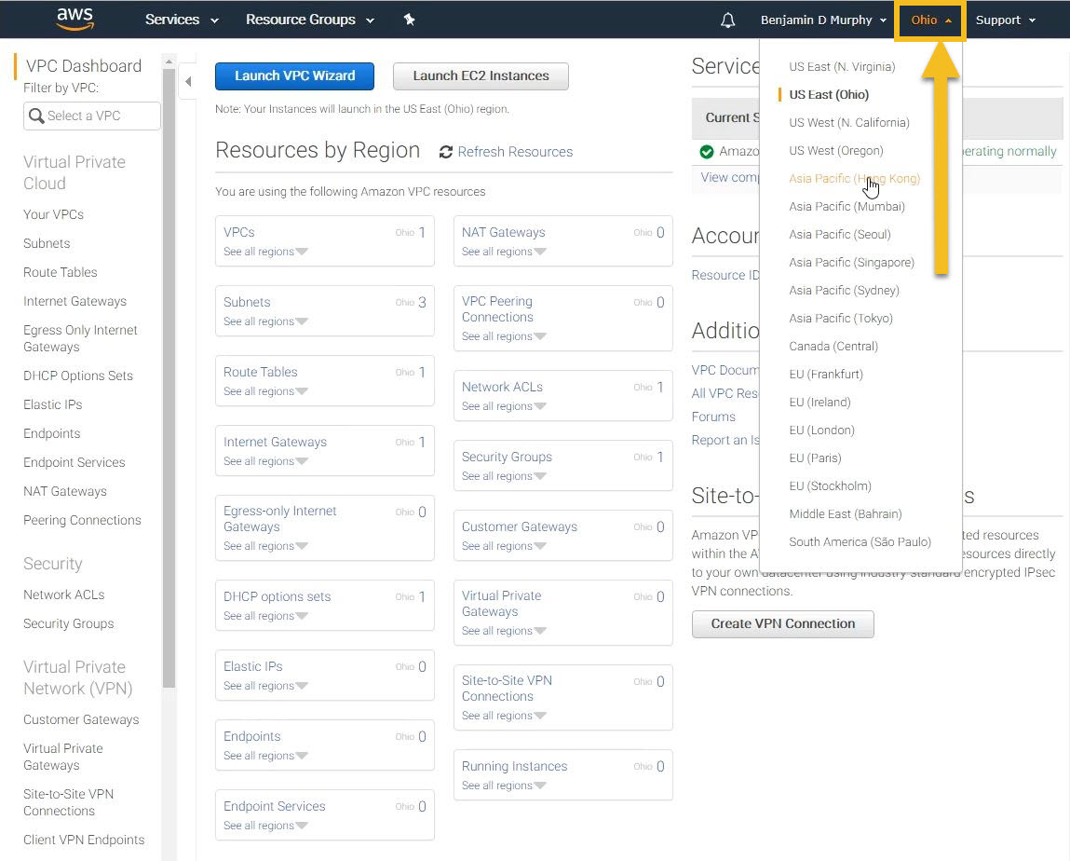This screenshot has height=861, width=1070.
Task: Open the notifications bell icon
Action: (727, 20)
